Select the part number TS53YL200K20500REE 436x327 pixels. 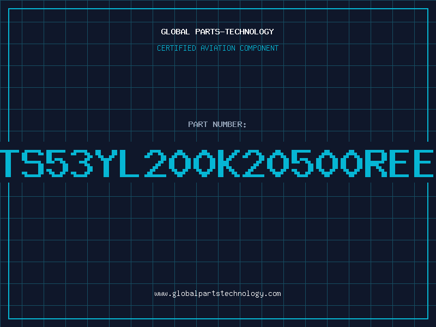(x=217, y=163)
